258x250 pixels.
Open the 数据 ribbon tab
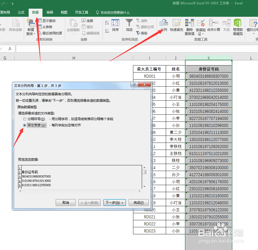[x=35, y=12]
